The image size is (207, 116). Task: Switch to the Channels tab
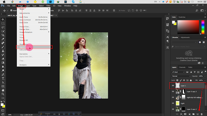click(x=182, y=67)
